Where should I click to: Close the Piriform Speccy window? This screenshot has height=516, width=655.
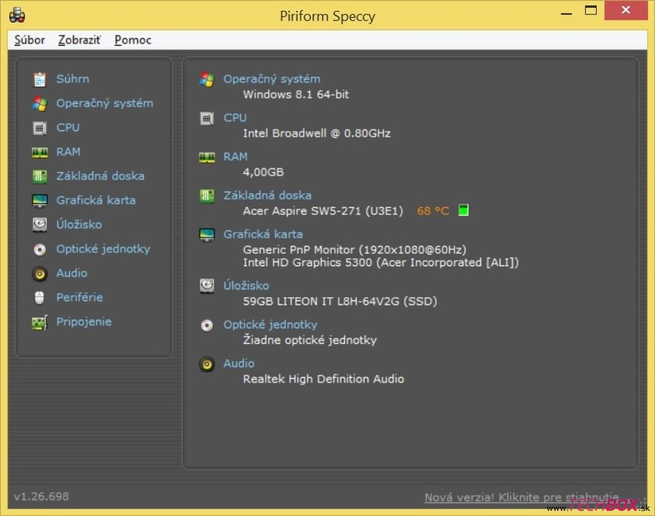626,10
